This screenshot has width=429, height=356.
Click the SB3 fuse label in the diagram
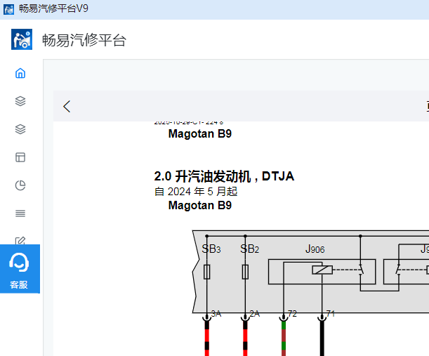coord(211,249)
